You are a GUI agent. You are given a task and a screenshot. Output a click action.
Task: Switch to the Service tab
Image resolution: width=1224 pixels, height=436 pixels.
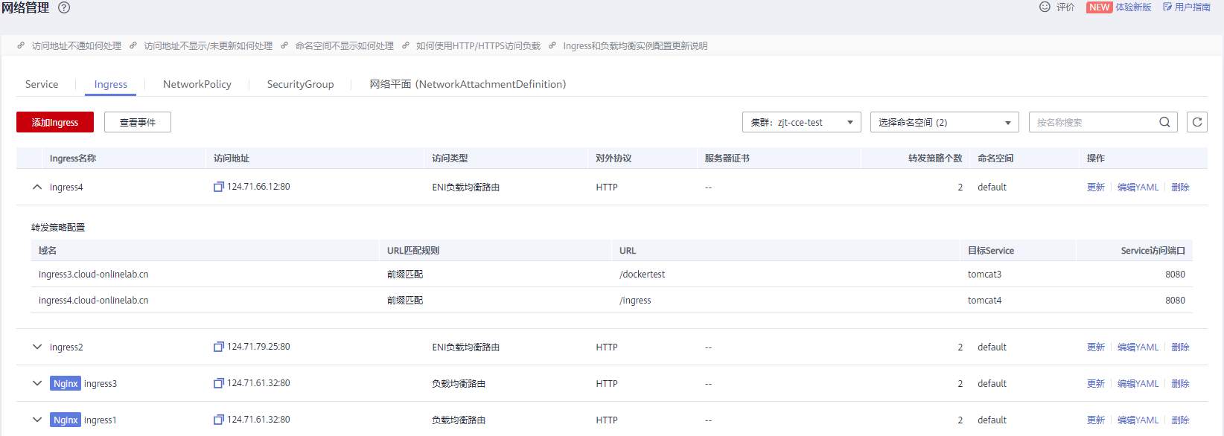click(x=42, y=84)
